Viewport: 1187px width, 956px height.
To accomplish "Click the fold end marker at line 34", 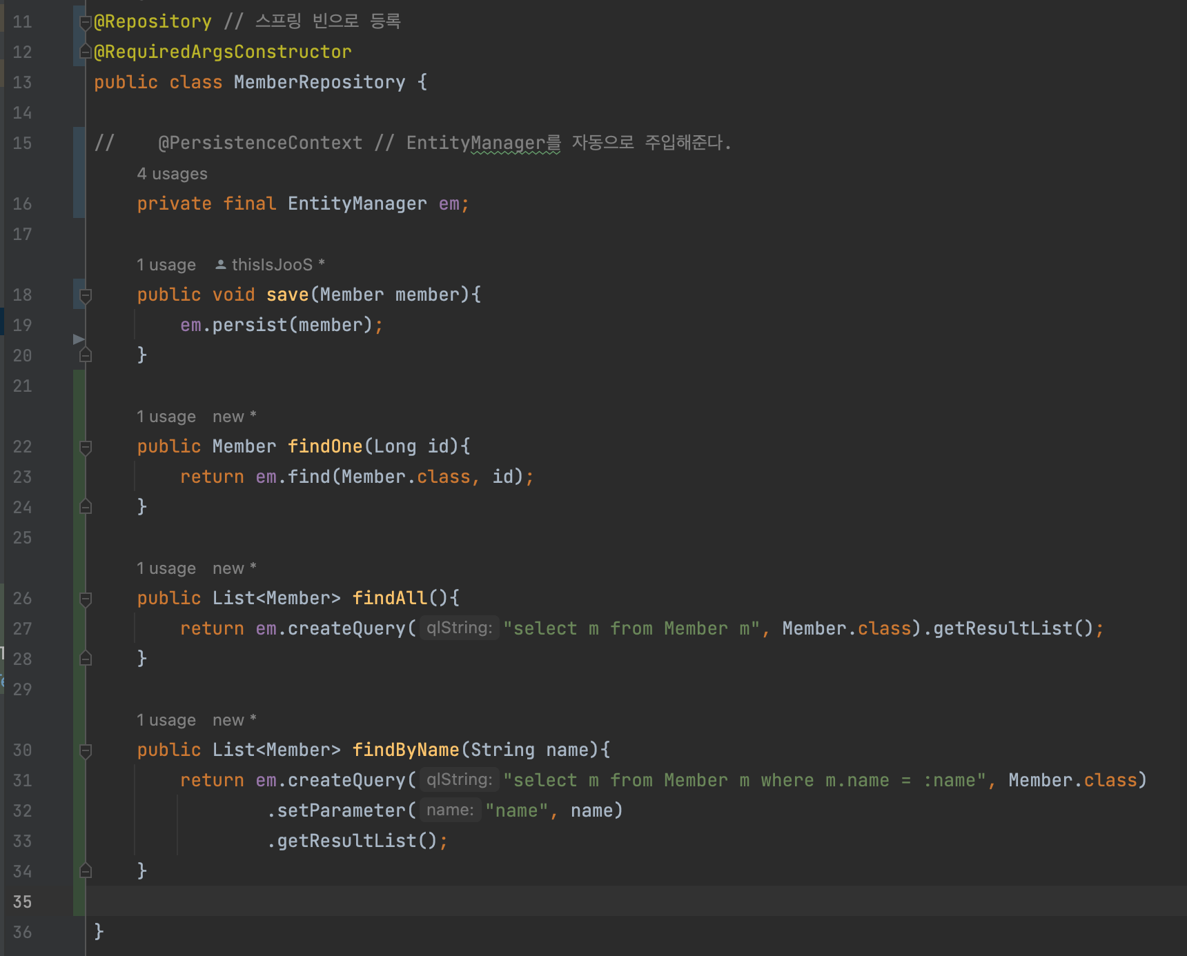I will coord(86,871).
